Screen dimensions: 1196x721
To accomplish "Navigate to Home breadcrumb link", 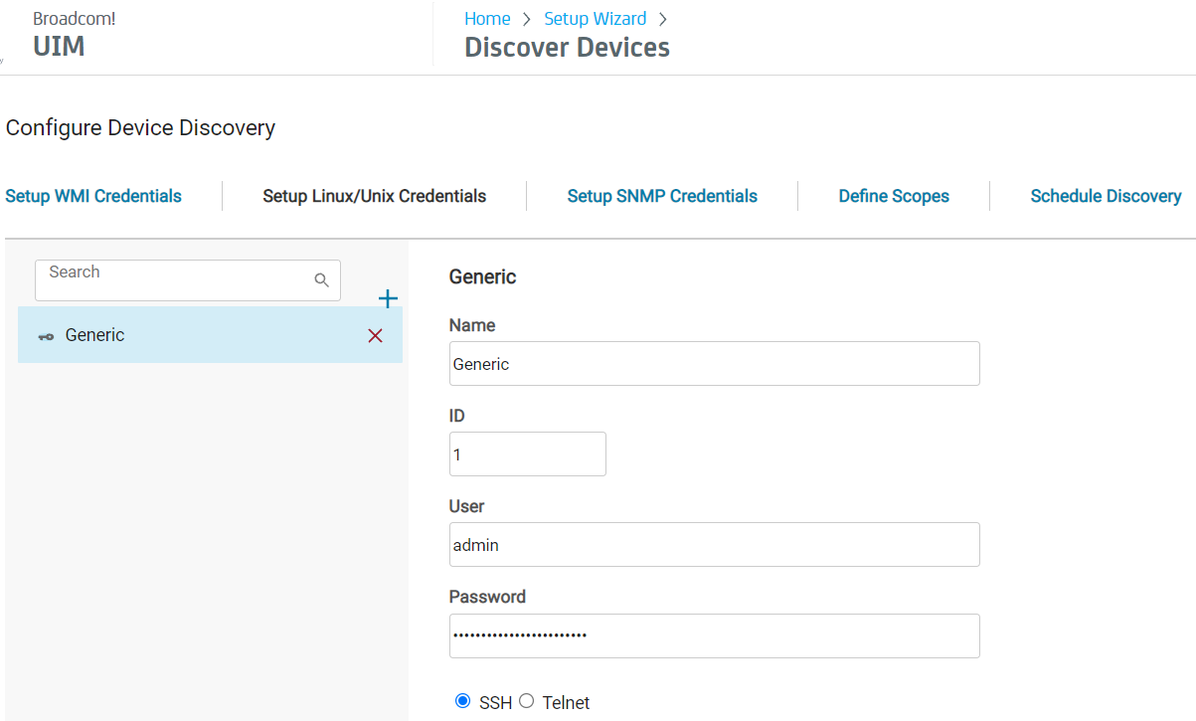I will [x=487, y=19].
